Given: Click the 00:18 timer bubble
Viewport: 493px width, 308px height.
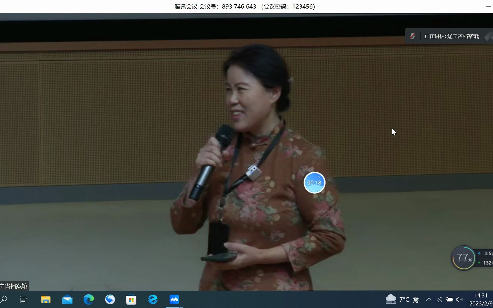Looking at the screenshot, I should (314, 183).
